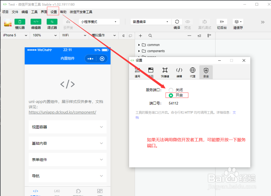271x196 pixels.
Task: Click the 内置组件 page title
Action: click(67, 58)
